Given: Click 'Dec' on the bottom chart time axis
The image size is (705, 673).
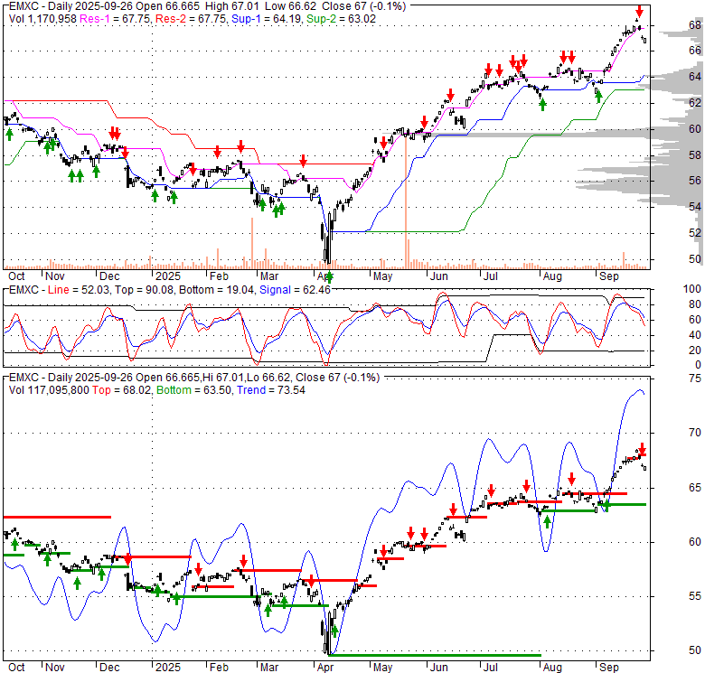Looking at the screenshot, I should coord(109,668).
